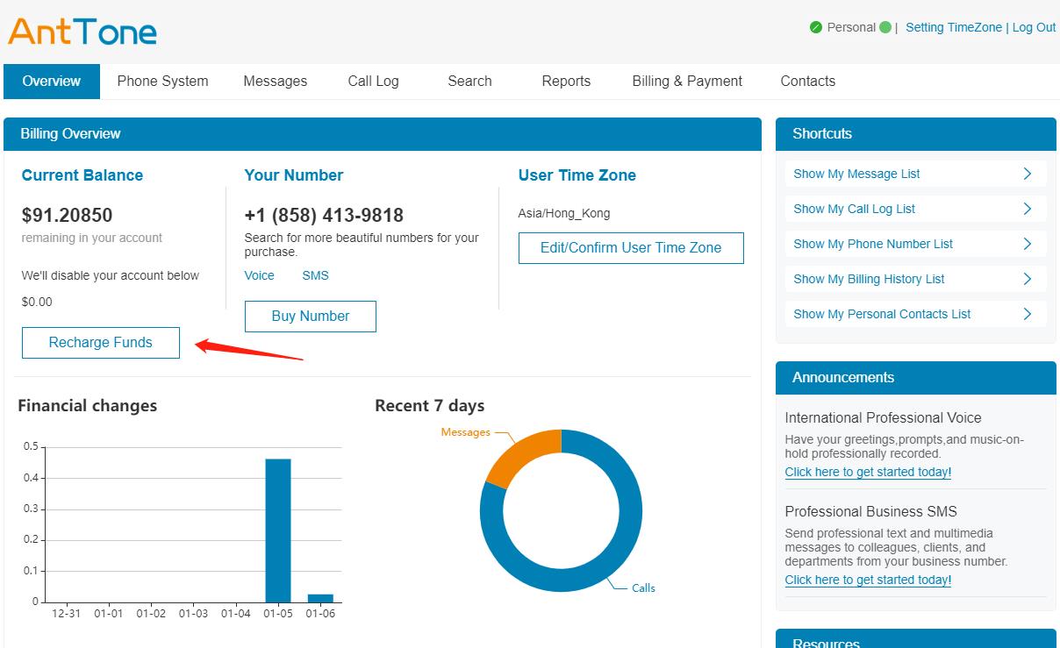The height and width of the screenshot is (648, 1060).
Task: Click the balance amount $91.20850
Action: (68, 215)
